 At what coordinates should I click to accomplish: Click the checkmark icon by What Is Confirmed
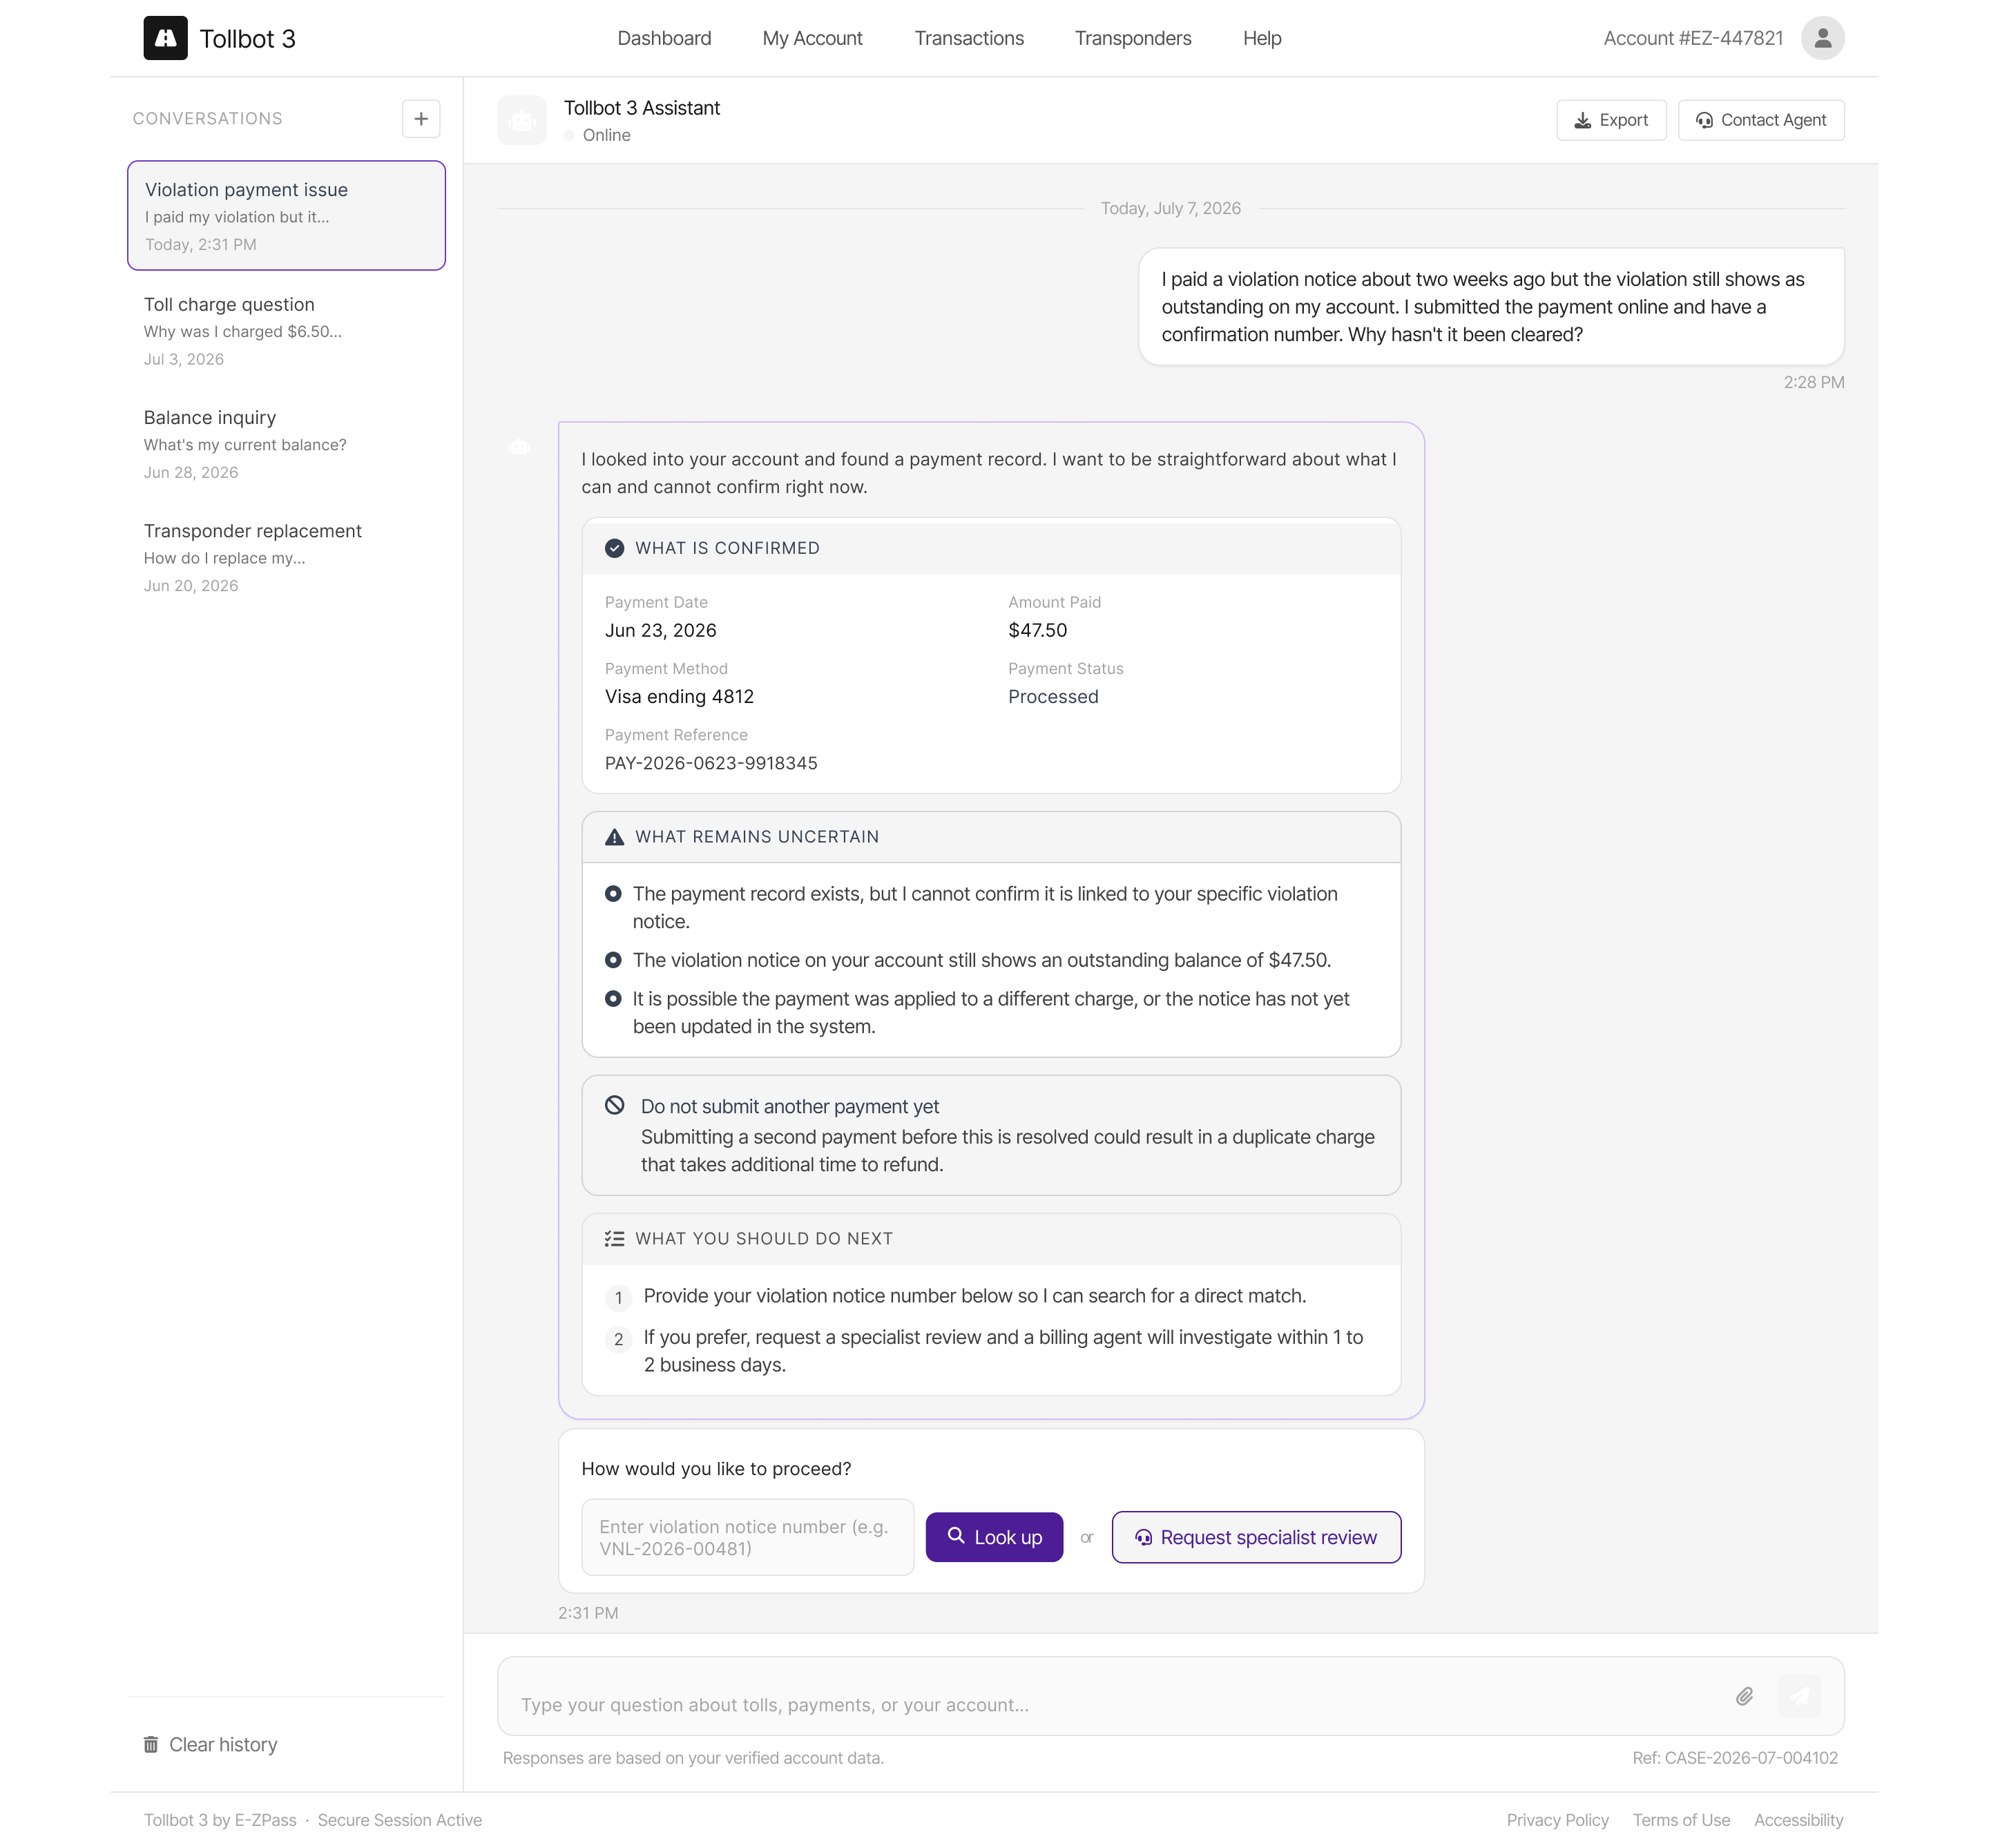point(614,548)
